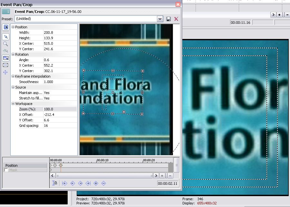This screenshot has width=290, height=207.
Task: Go to Previous Keyframe button
Action: 72,183
